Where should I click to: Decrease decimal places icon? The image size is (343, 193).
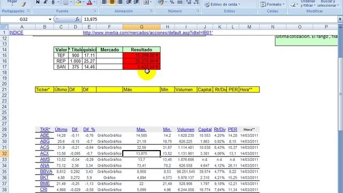(x=196, y=2)
